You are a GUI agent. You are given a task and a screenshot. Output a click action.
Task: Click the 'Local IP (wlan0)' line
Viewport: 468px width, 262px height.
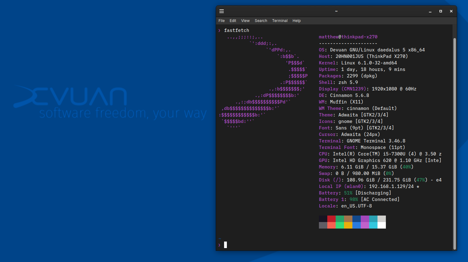pos(369,186)
